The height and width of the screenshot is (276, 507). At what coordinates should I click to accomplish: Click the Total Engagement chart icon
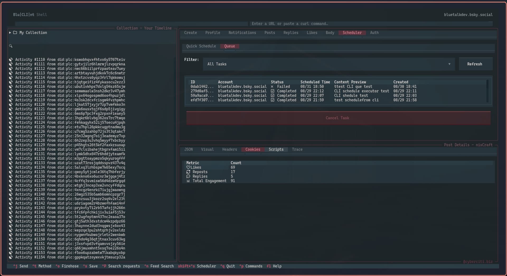click(188, 181)
